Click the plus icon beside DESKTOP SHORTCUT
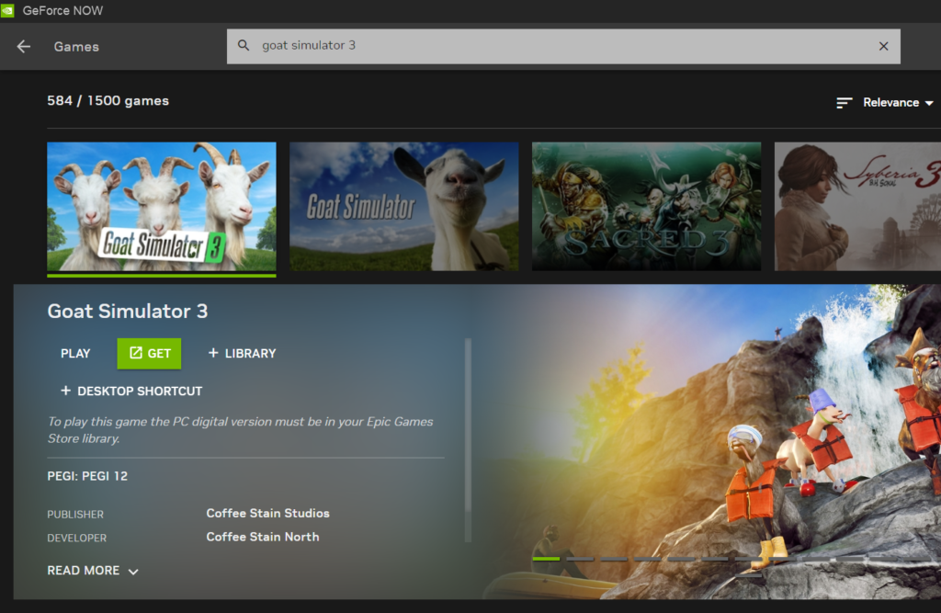This screenshot has width=941, height=613. point(65,391)
